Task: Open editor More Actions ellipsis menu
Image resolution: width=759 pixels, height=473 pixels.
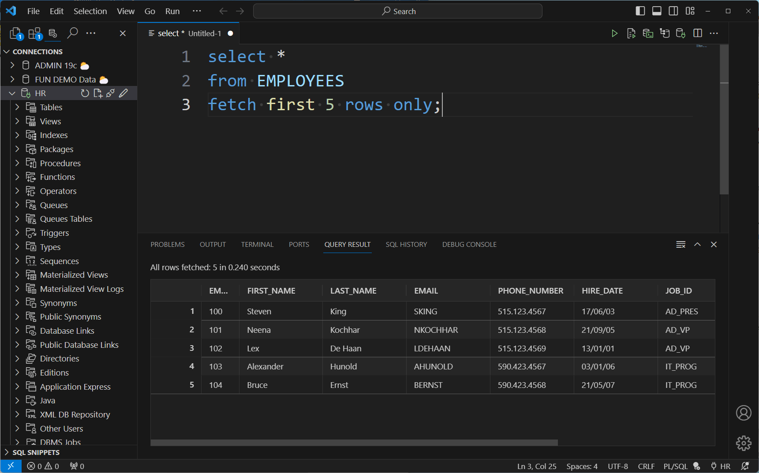Action: click(714, 34)
